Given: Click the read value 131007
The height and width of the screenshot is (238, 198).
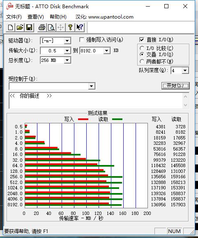Looking at the screenshot, I should [x=178, y=171].
